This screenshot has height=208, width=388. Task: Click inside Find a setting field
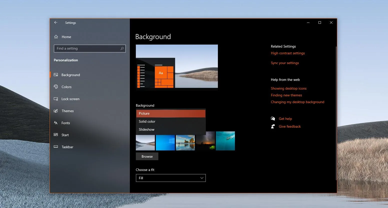click(90, 49)
